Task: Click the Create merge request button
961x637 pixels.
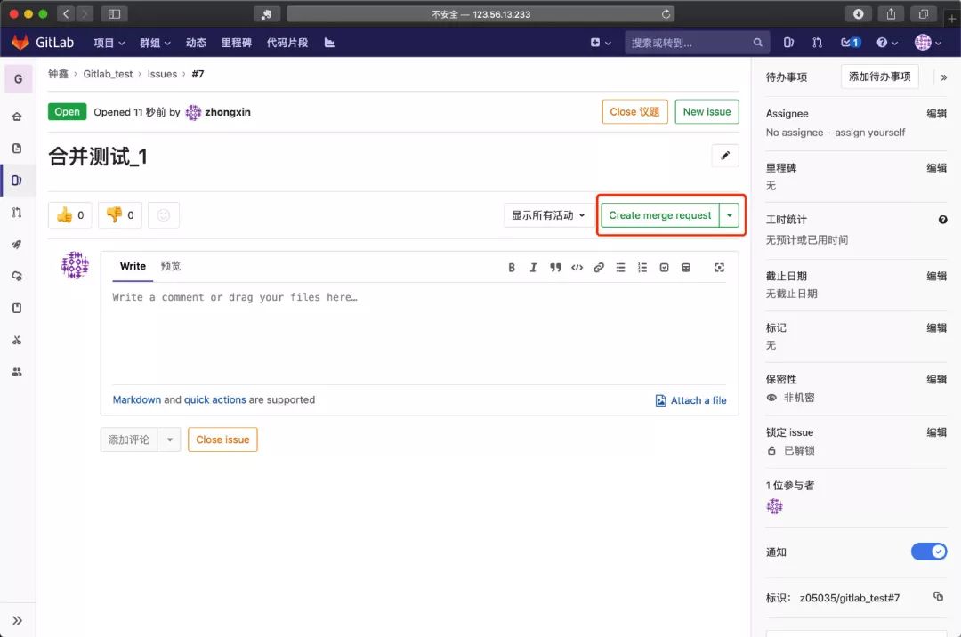Action: [x=660, y=215]
